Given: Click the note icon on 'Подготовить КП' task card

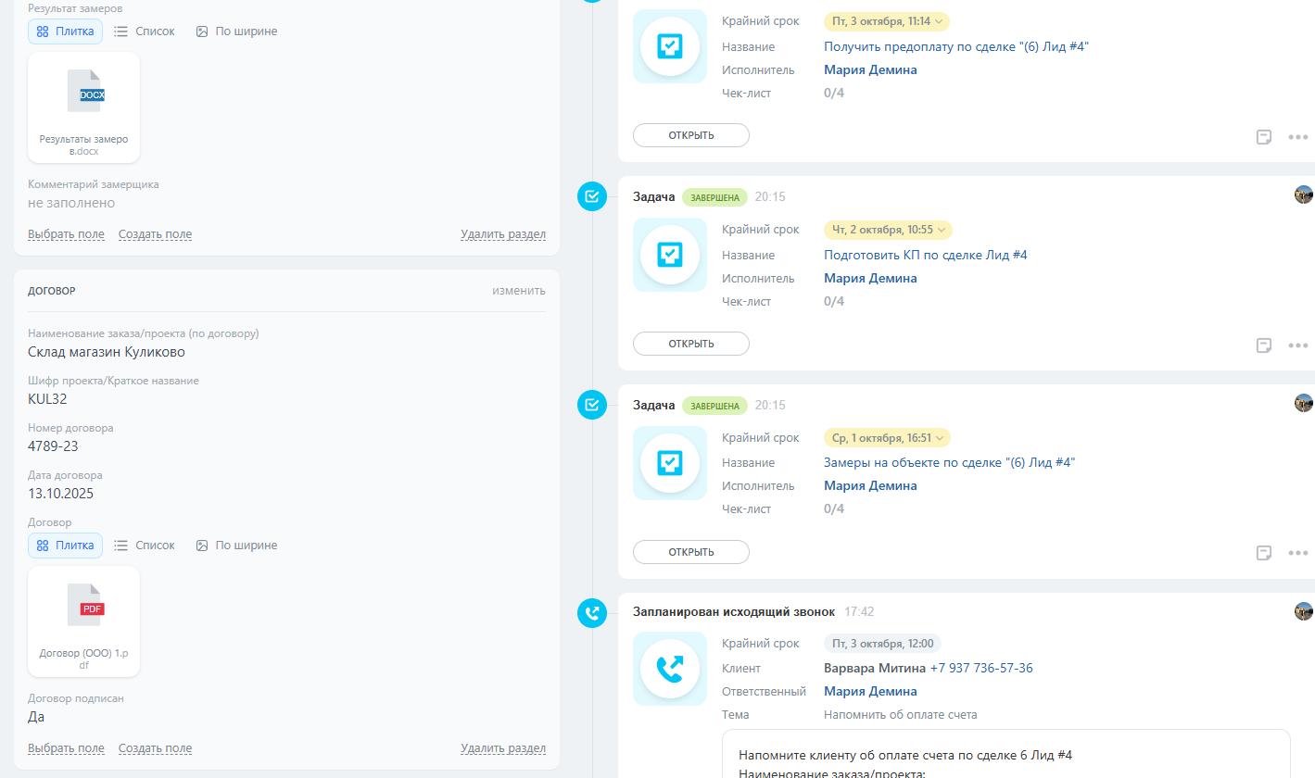Looking at the screenshot, I should coord(1263,345).
